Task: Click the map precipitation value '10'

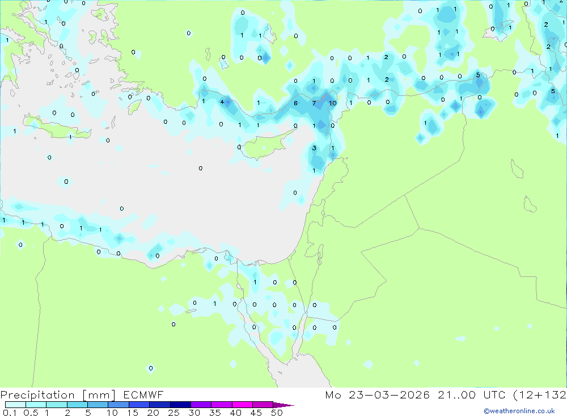Action: [333, 103]
